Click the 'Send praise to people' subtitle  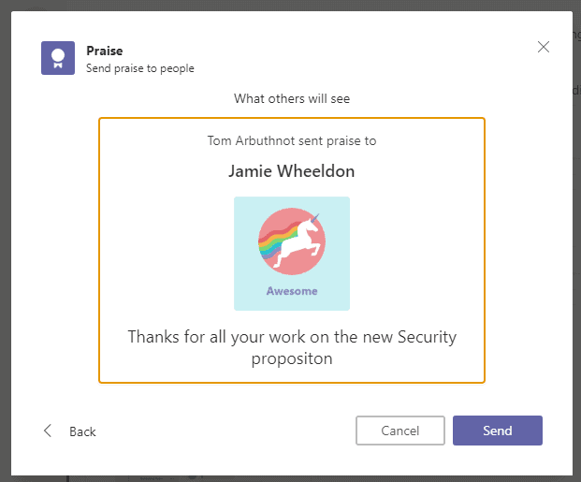140,67
